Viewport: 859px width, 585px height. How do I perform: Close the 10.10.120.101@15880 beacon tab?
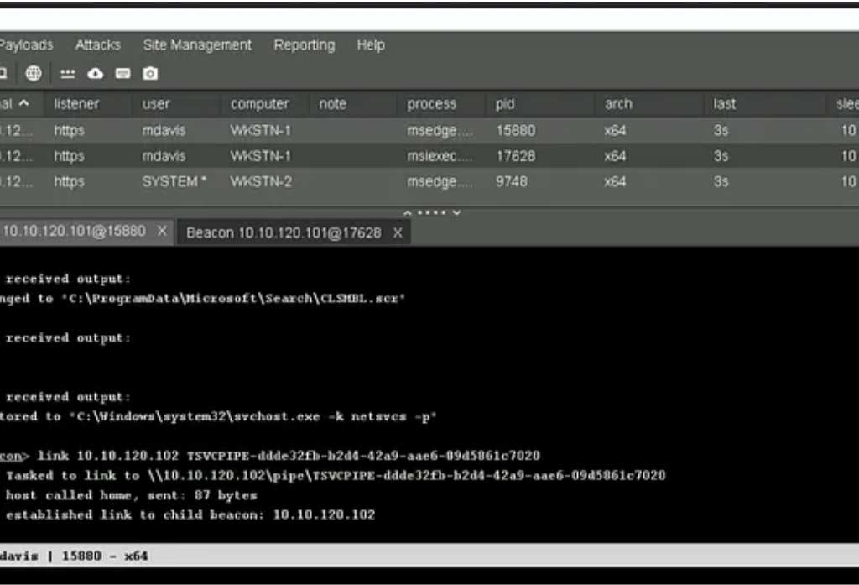[162, 231]
